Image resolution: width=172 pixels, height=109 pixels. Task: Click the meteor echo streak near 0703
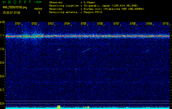coord(59,50)
